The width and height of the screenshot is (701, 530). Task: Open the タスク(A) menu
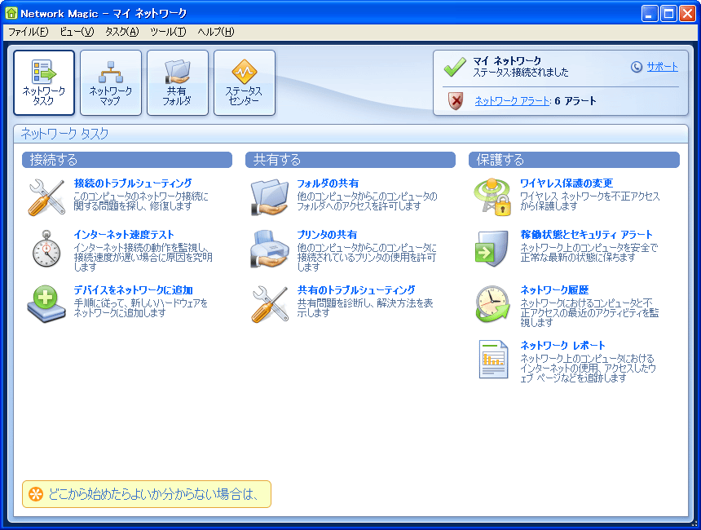(122, 32)
